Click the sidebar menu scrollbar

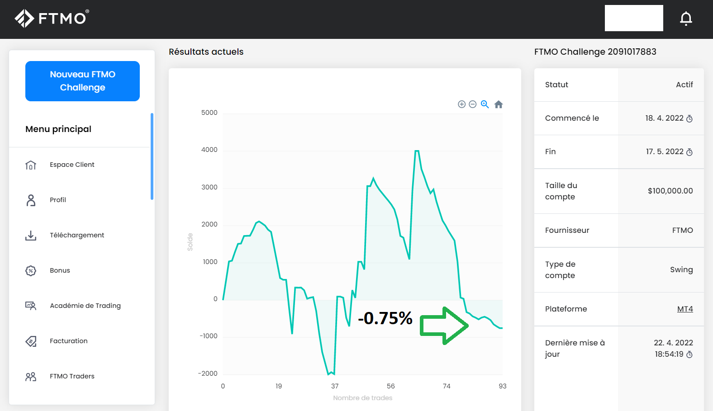[152, 156]
